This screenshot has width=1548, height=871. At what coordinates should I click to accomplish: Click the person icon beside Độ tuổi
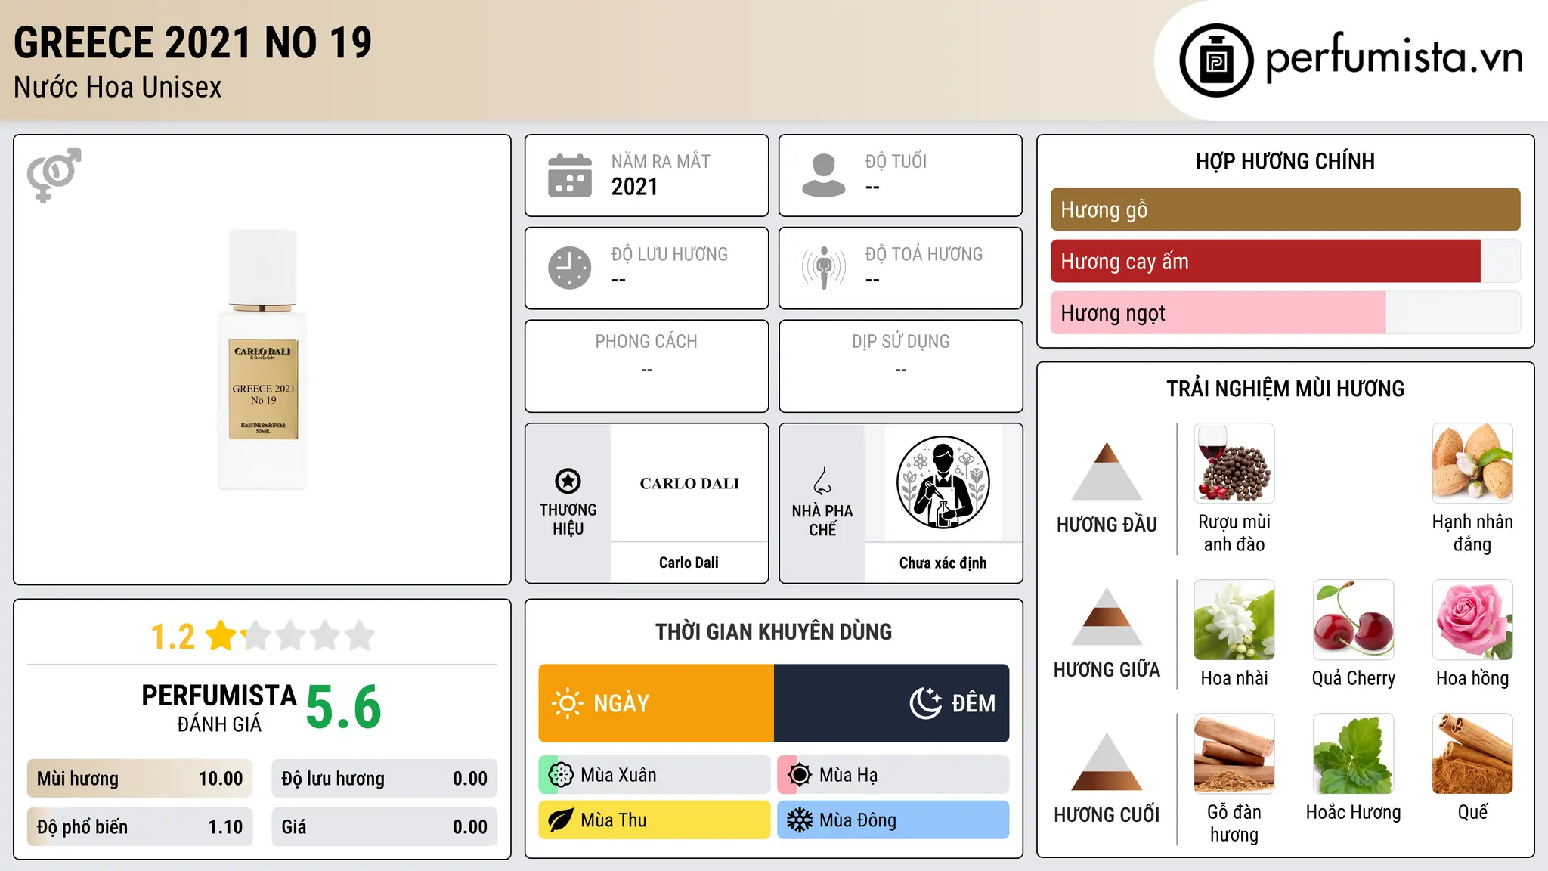[x=824, y=175]
